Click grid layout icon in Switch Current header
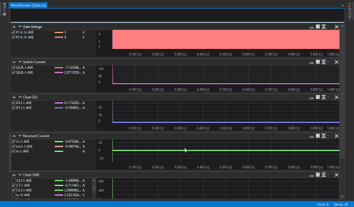The height and width of the screenshot is (207, 354). pos(318,62)
